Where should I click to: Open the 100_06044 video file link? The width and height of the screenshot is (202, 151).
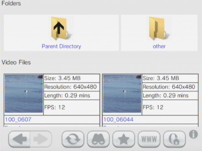pyautogui.click(x=118, y=120)
